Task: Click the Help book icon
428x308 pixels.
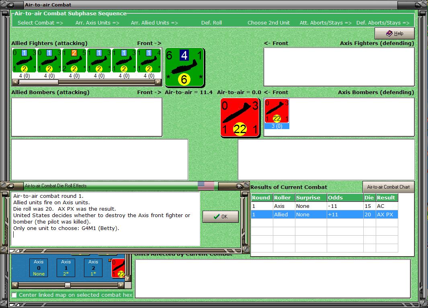Action: pyautogui.click(x=389, y=33)
